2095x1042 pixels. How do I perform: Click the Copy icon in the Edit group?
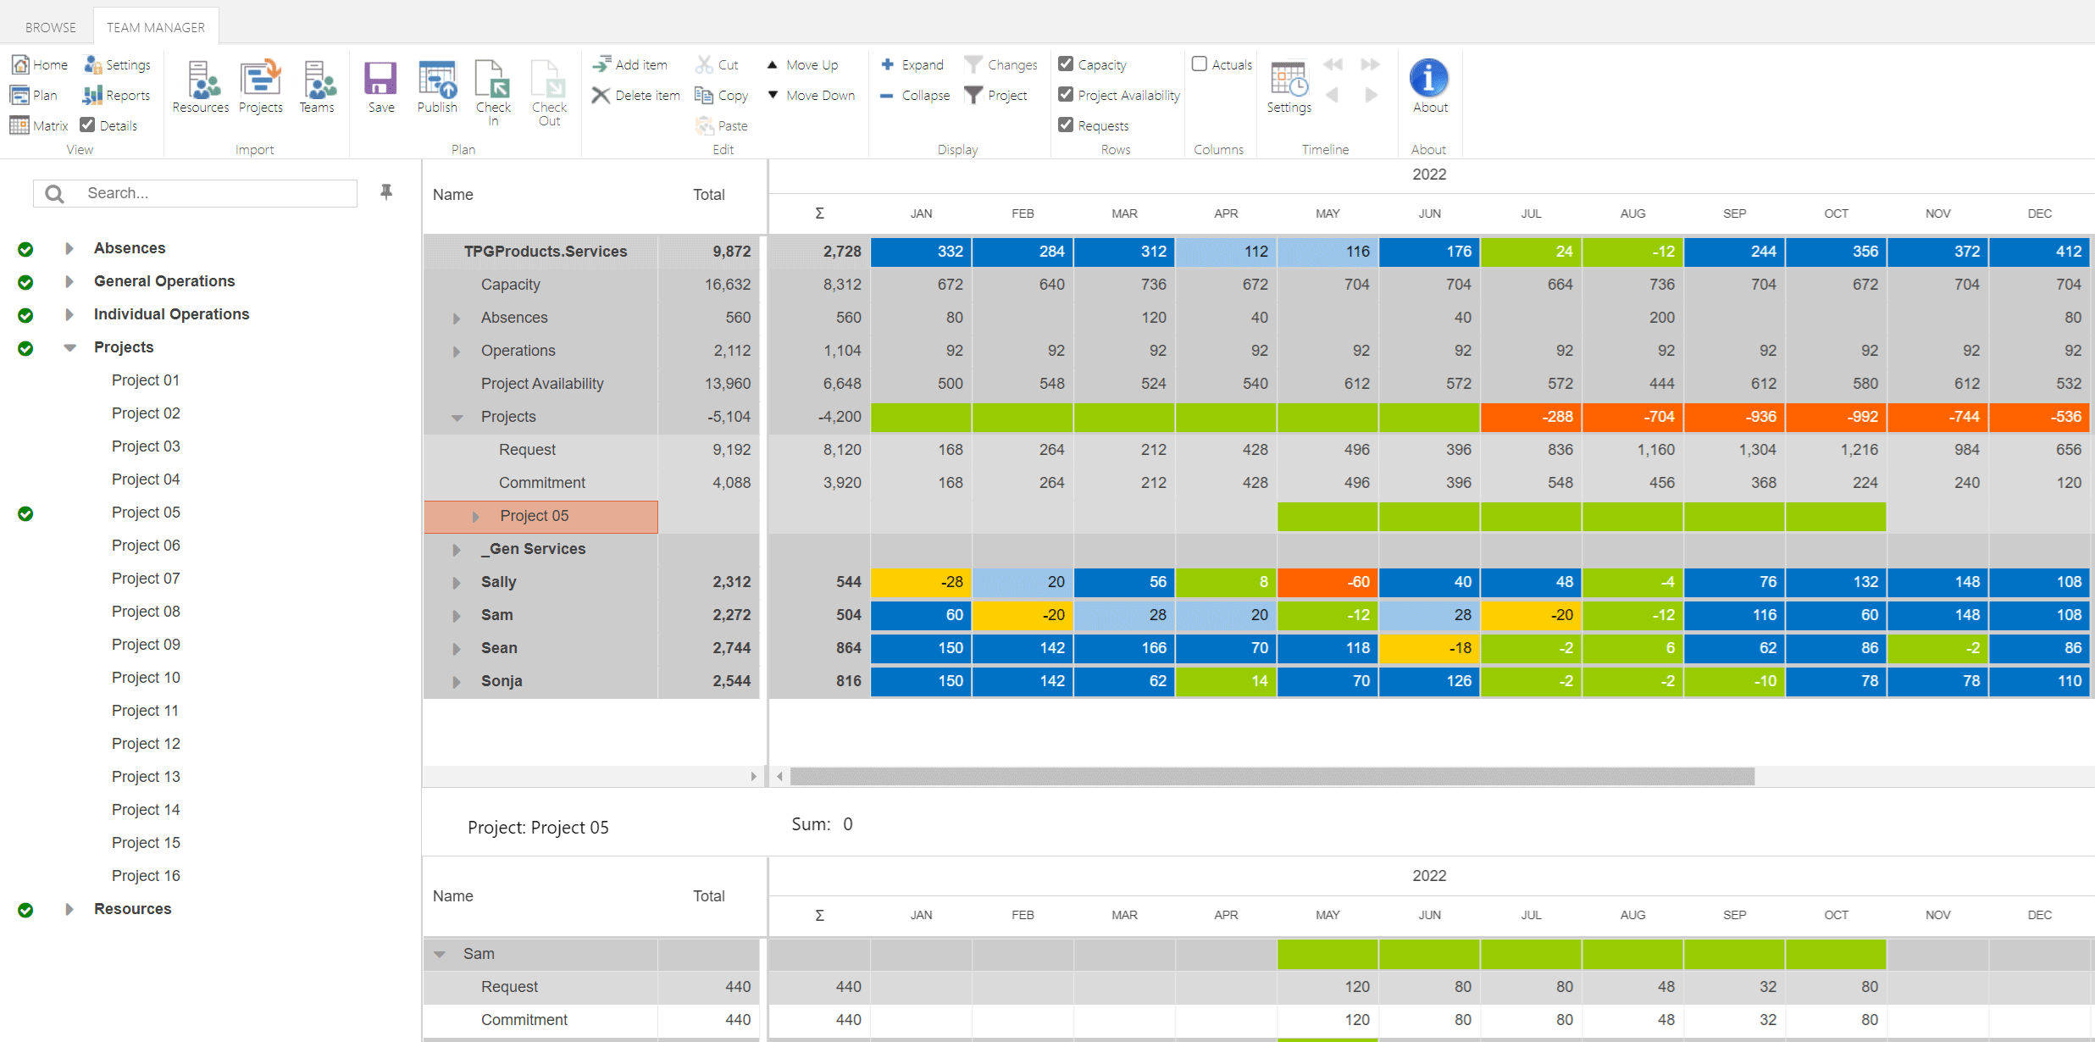click(x=720, y=95)
